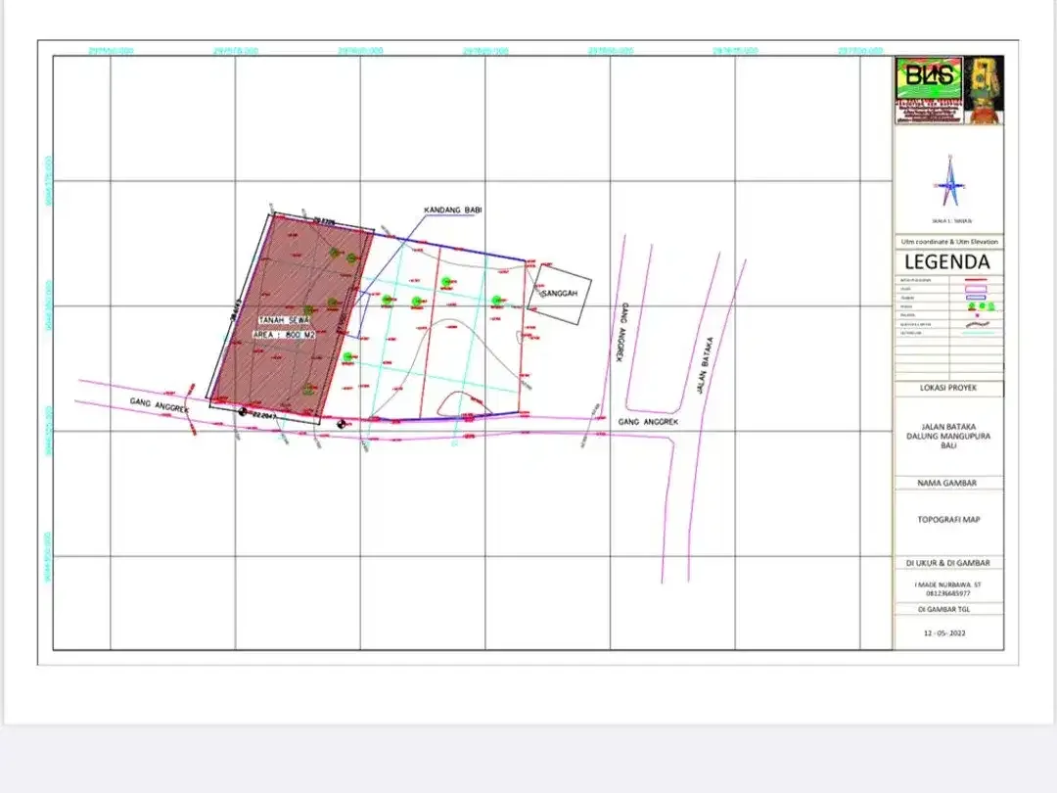Click the red boundary line swatch in the legend
This screenshot has height=793, width=1057.
point(976,280)
